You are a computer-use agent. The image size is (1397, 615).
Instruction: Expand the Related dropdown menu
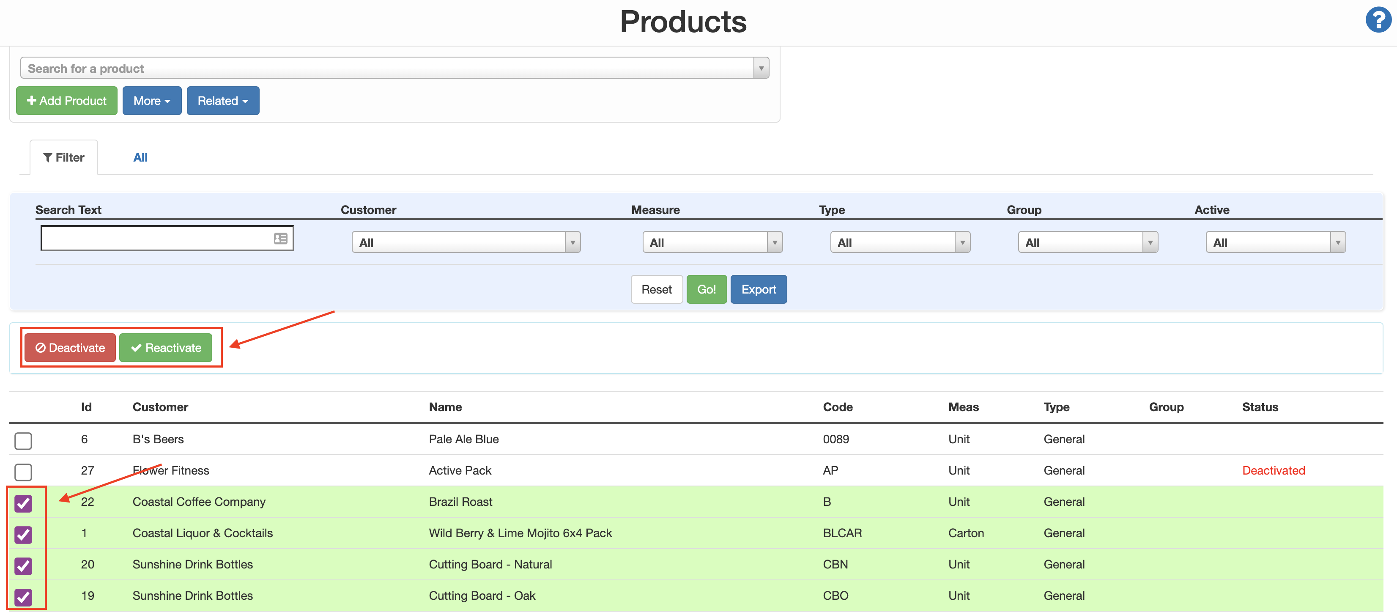pos(223,101)
